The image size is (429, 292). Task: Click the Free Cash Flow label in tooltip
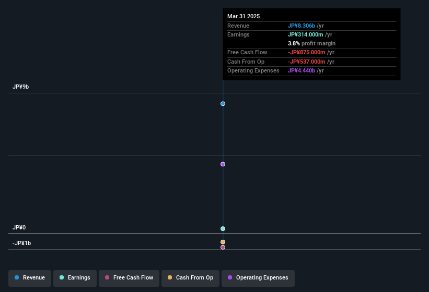click(247, 52)
